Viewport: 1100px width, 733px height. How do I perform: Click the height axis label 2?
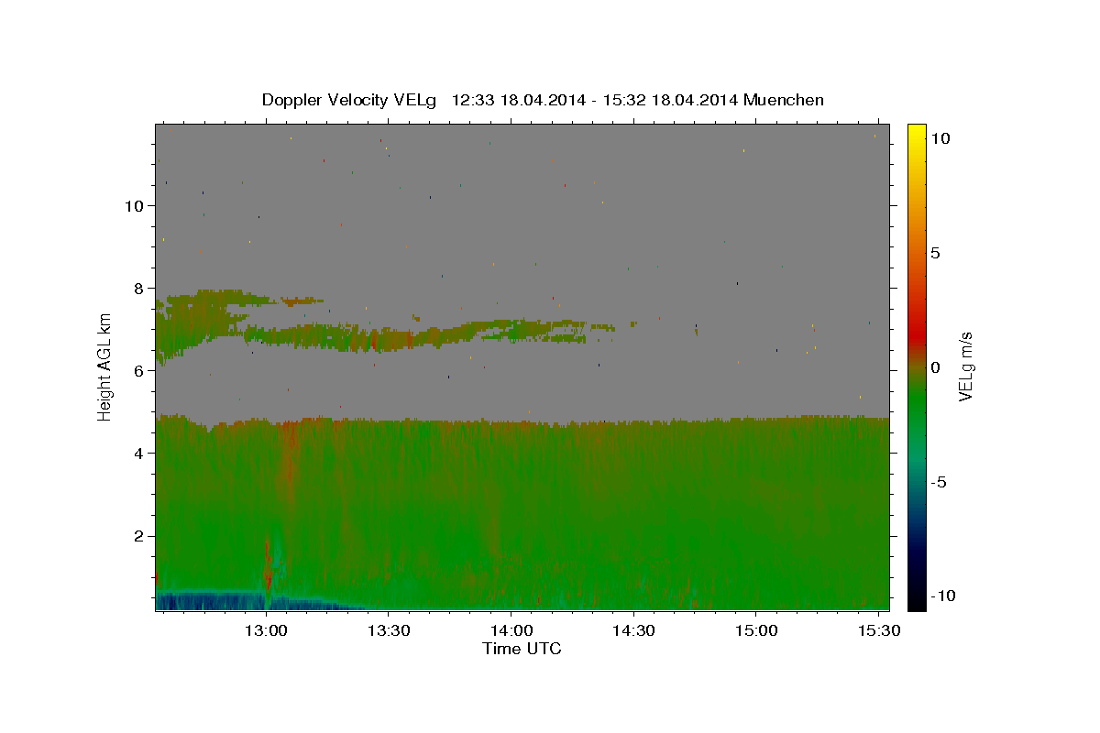coord(139,536)
